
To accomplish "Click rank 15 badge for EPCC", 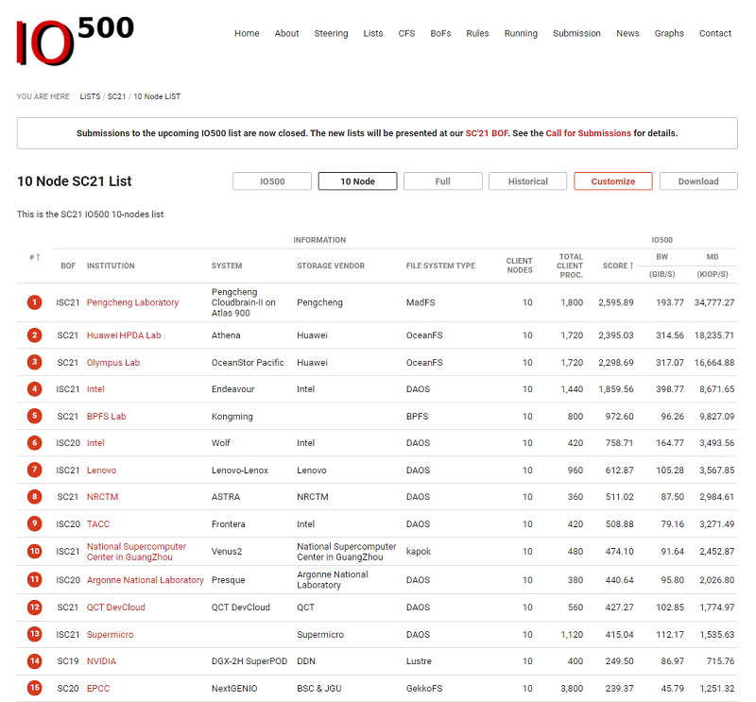I will pyautogui.click(x=34, y=688).
